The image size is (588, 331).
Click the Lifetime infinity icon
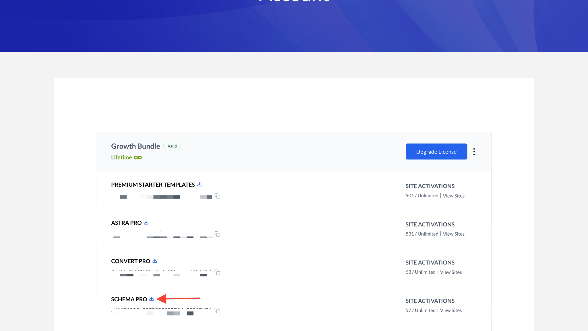coord(138,157)
